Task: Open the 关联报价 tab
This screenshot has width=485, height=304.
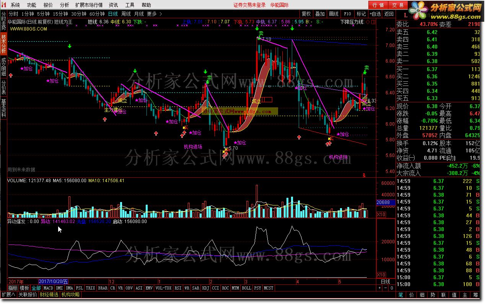Action: [x=28, y=294]
